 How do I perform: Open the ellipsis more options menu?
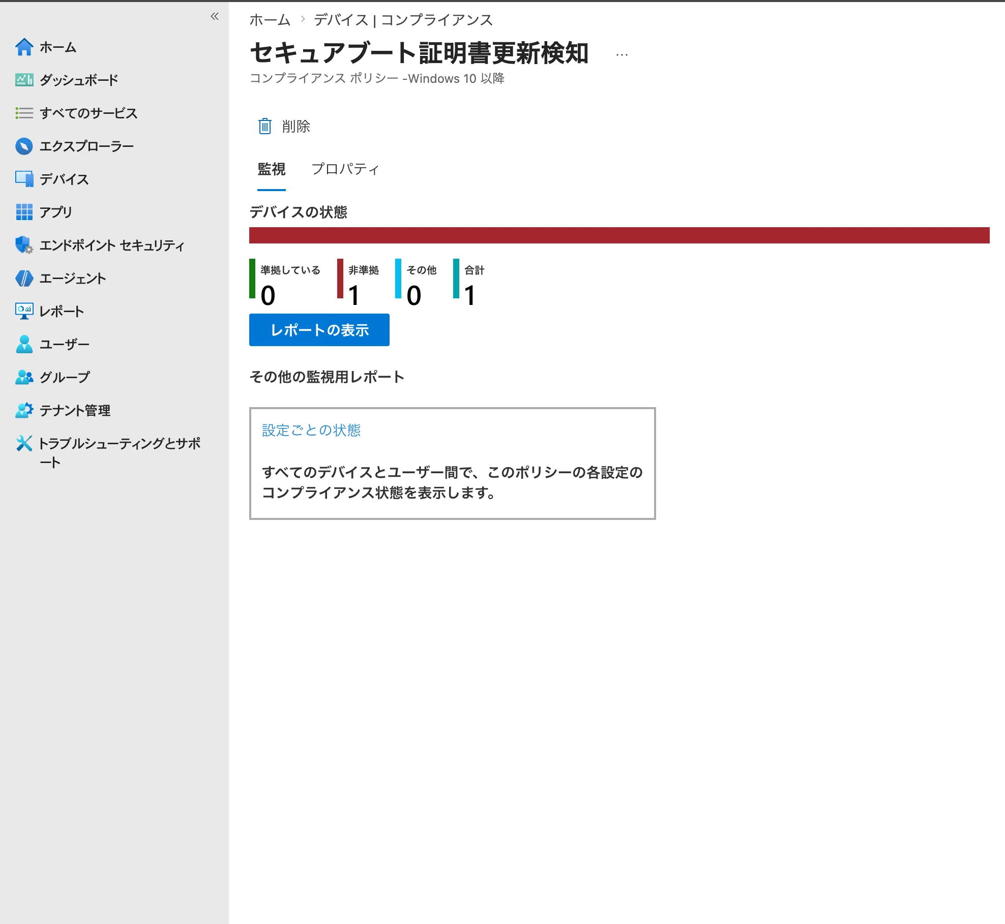pyautogui.click(x=622, y=54)
